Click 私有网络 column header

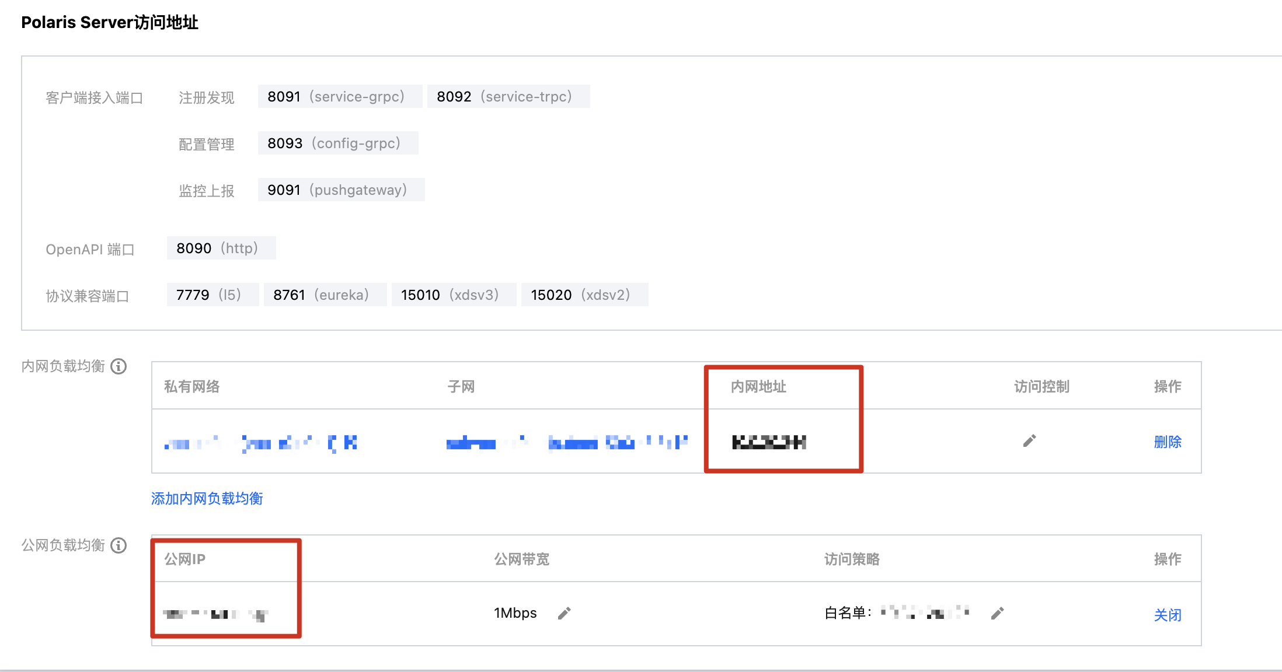pos(192,387)
